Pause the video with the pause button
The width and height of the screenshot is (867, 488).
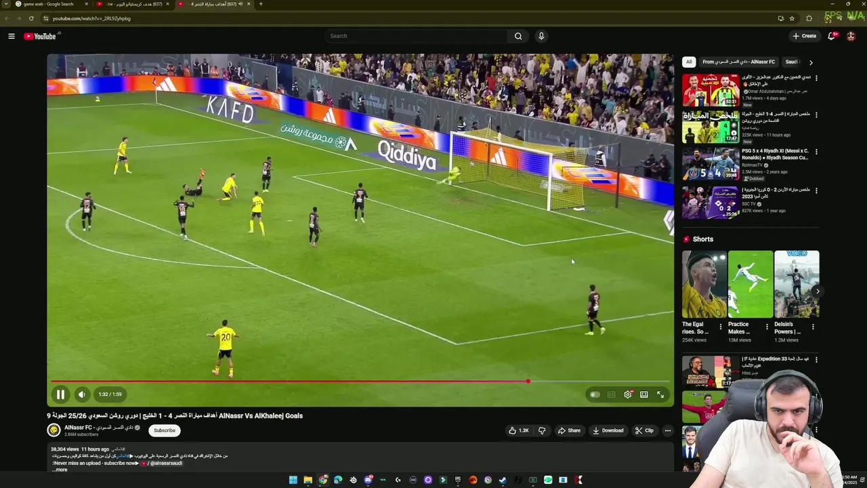tap(60, 394)
